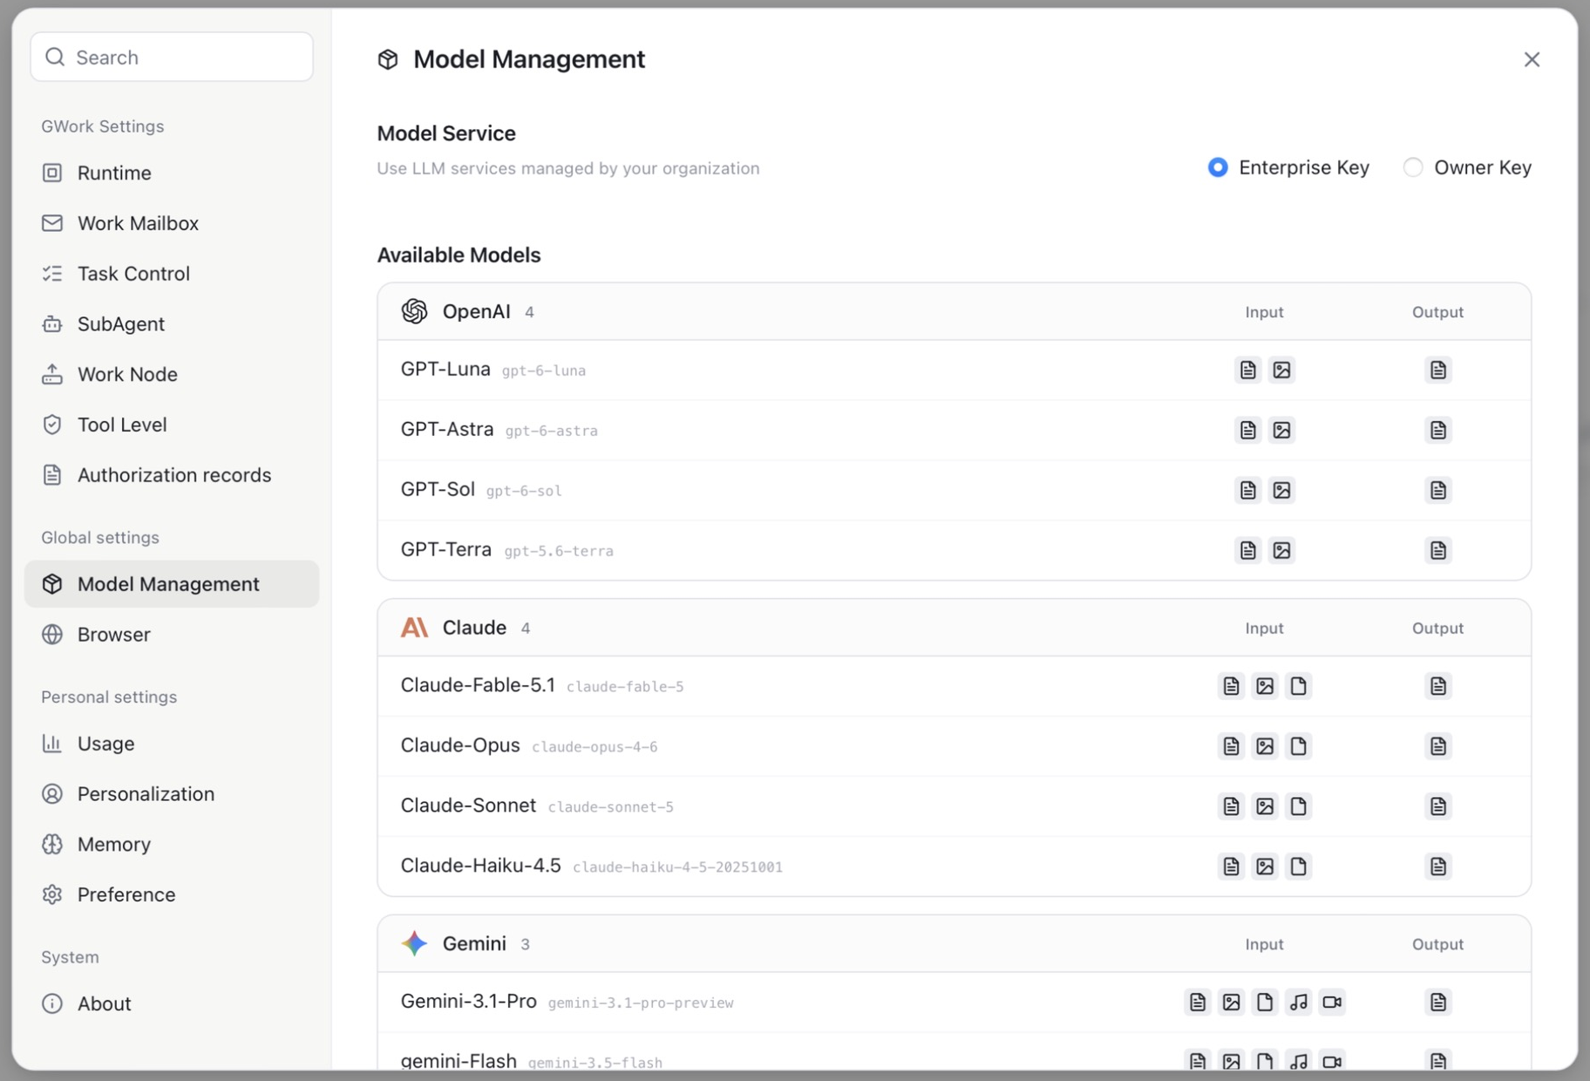Click Gemini-3.1-Pro video input icon

(1332, 1003)
